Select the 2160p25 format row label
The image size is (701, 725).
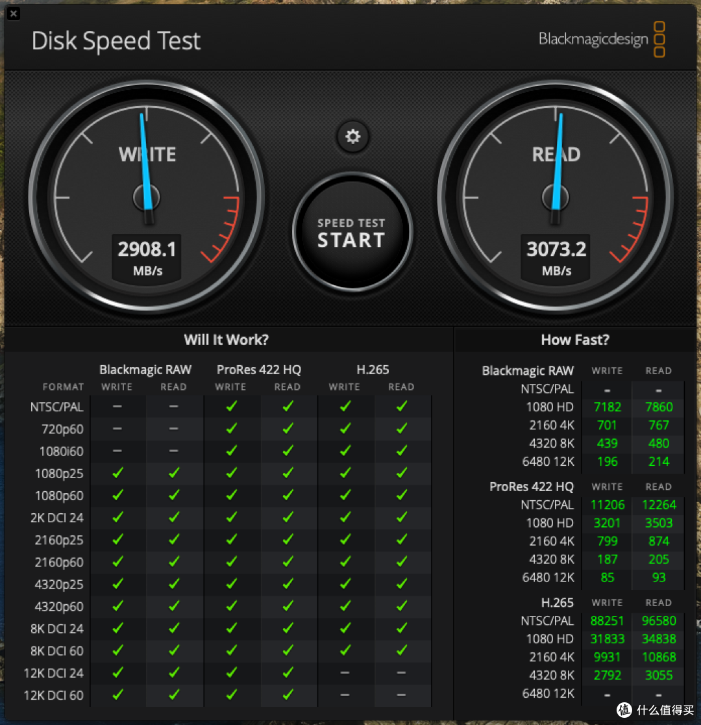(58, 540)
